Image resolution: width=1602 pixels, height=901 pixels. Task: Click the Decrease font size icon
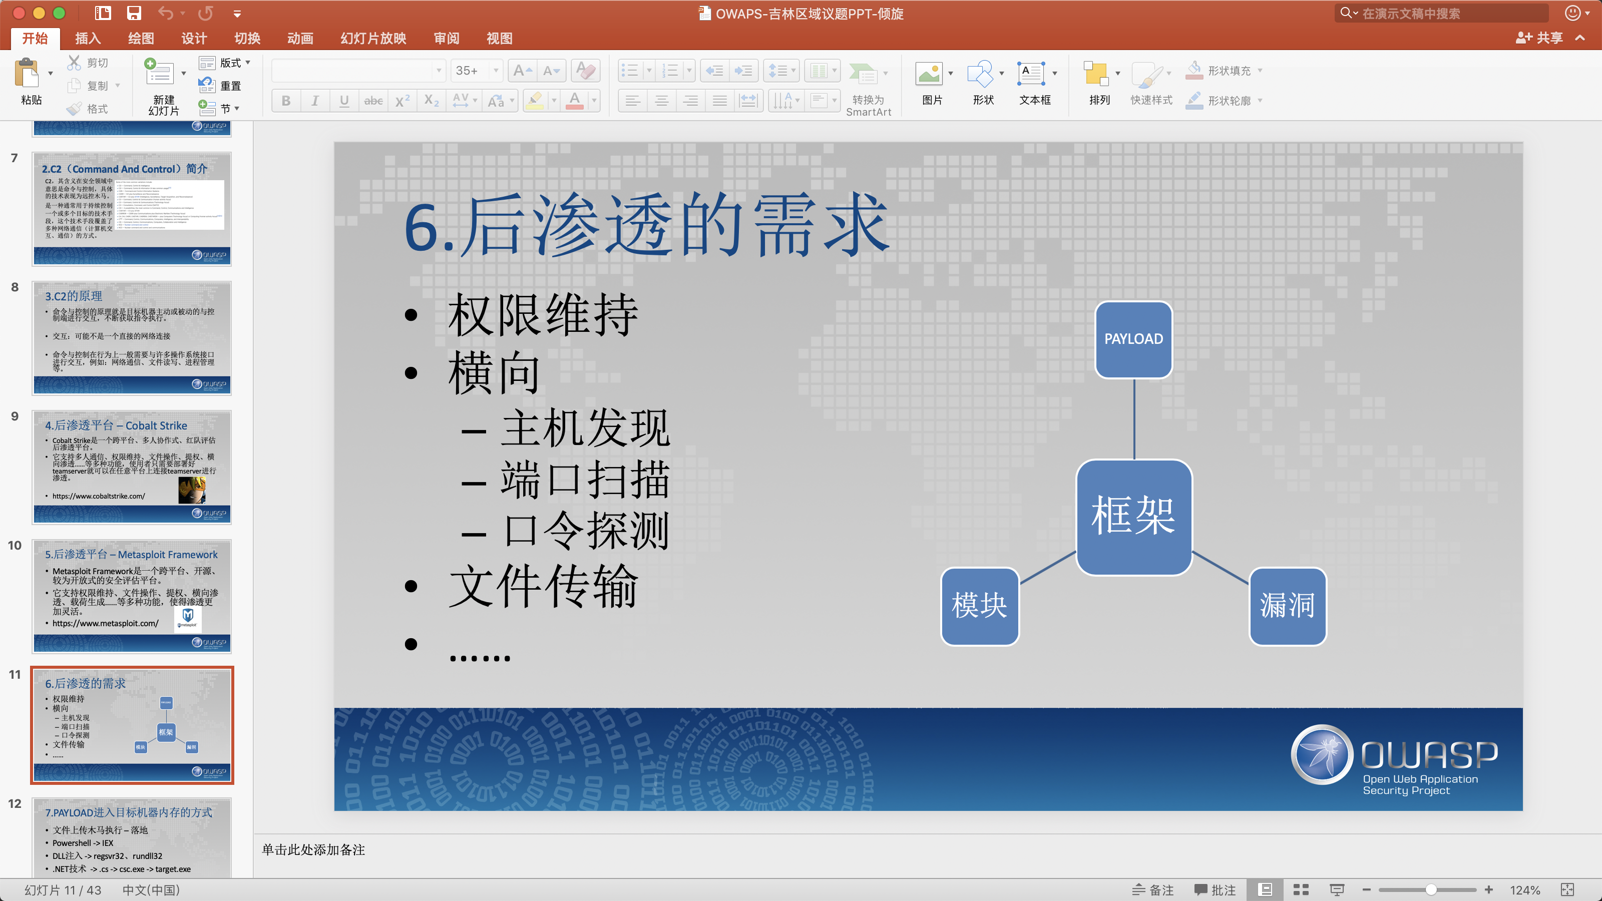(552, 70)
